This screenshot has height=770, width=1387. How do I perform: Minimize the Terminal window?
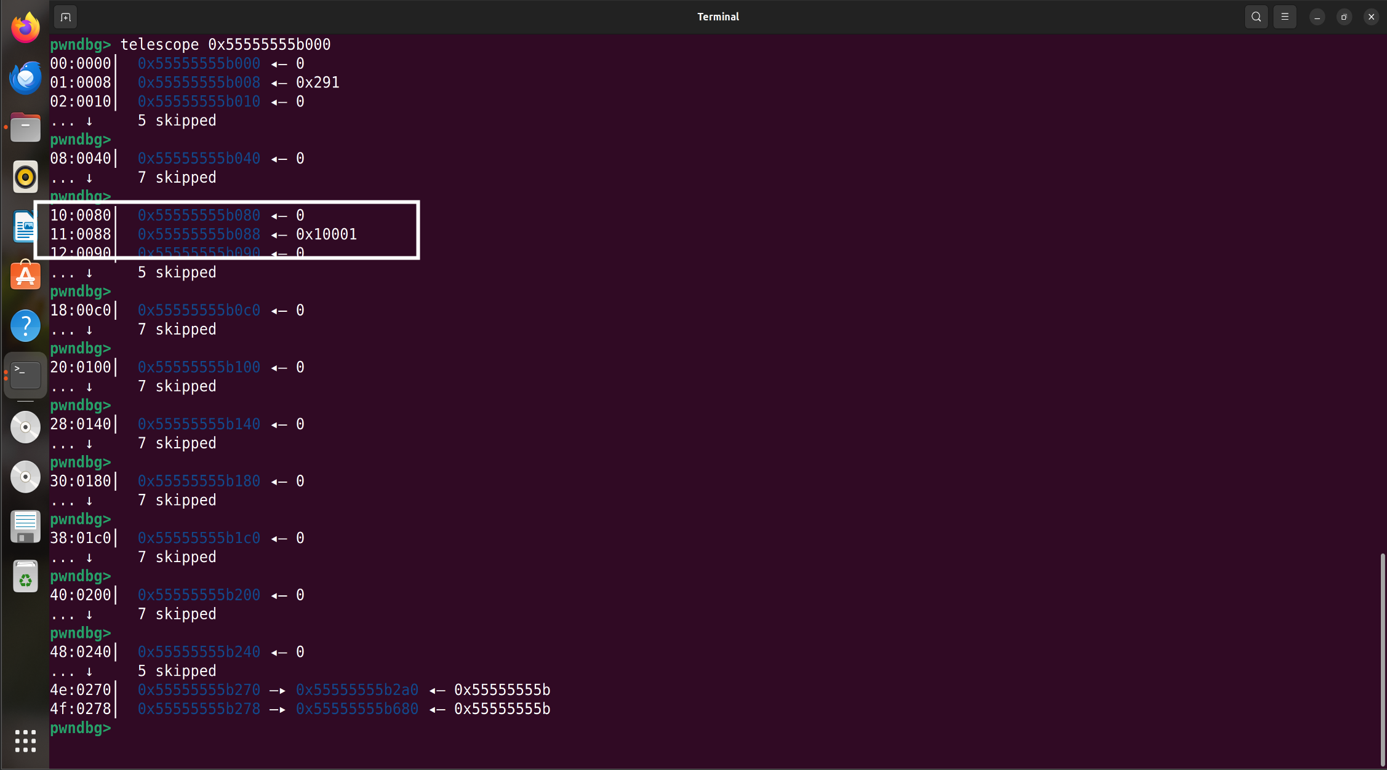(x=1317, y=17)
